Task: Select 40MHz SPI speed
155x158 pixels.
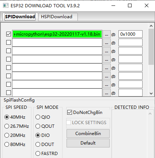Action: pyautogui.click(x=15, y=117)
